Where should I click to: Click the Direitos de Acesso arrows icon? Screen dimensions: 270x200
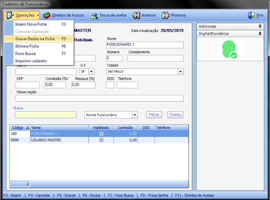pyautogui.click(x=47, y=15)
